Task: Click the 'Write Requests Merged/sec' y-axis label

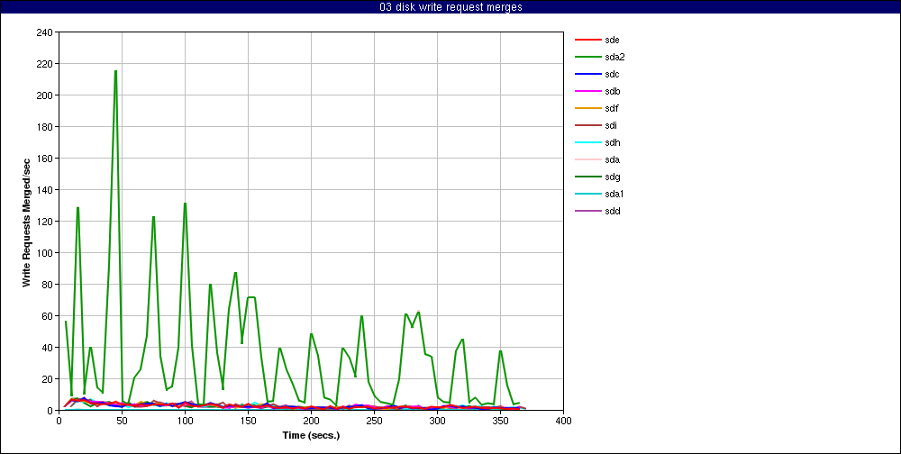Action: click(26, 222)
